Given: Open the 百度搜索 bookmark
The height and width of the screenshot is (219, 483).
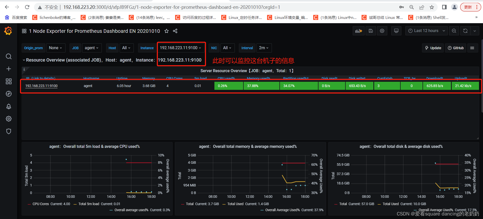Looking at the screenshot, I should coord(16,17).
